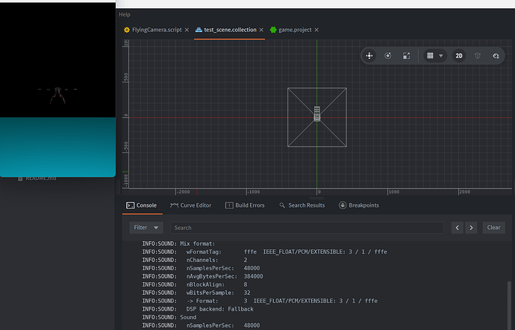Select the Rotate tool in scene toolbar
Screen dimensions: 515x330
388,56
